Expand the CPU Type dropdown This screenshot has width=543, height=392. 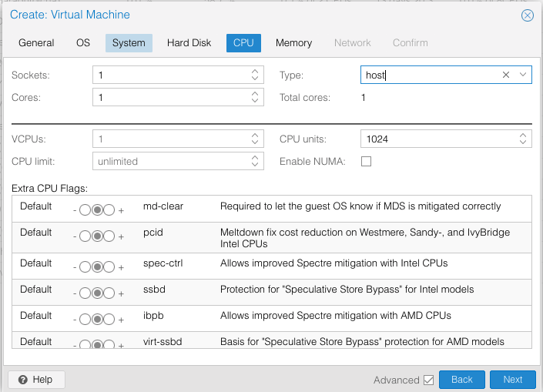[523, 75]
